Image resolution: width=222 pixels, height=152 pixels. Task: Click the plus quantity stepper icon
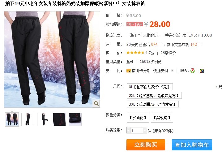point(145,130)
